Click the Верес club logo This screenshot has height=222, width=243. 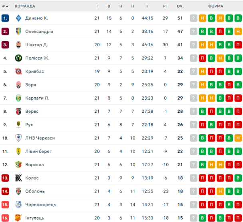18,111
